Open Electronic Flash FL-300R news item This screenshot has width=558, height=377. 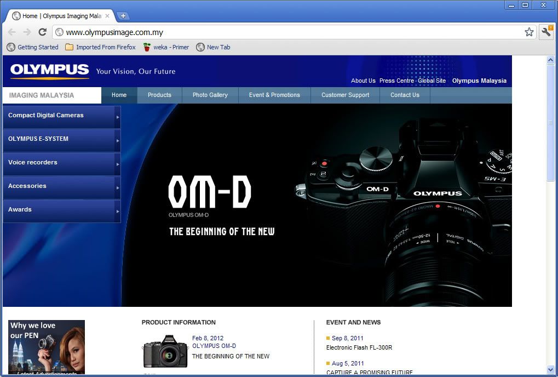tap(359, 347)
